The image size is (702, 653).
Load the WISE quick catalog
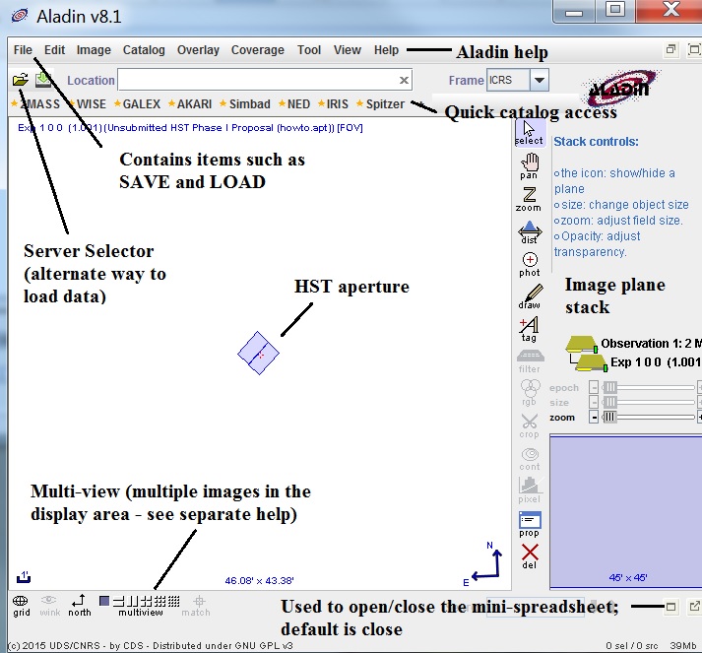89,103
